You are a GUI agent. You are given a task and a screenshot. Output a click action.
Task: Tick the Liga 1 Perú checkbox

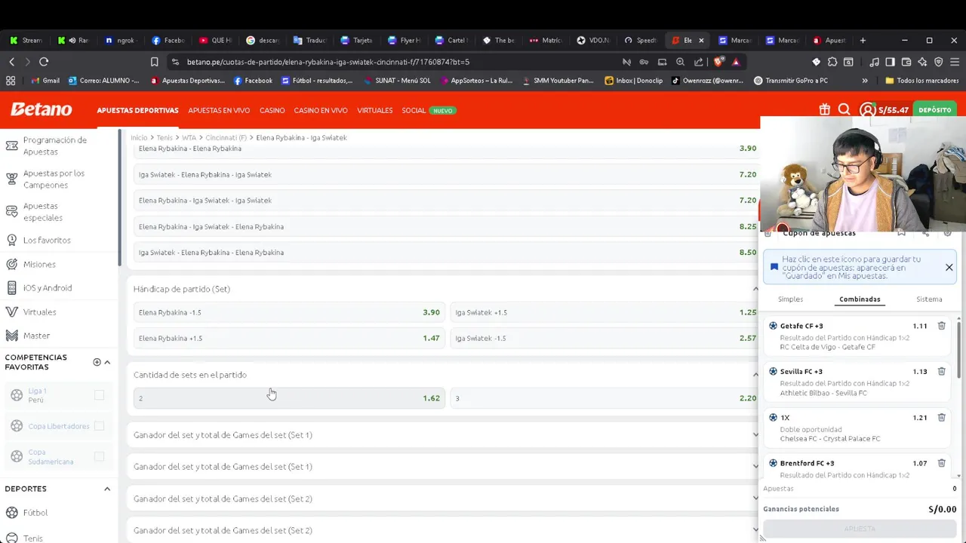[x=99, y=395]
